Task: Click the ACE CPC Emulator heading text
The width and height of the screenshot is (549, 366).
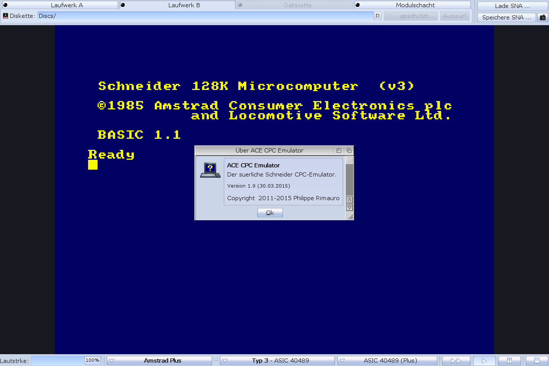Action: pyautogui.click(x=254, y=165)
